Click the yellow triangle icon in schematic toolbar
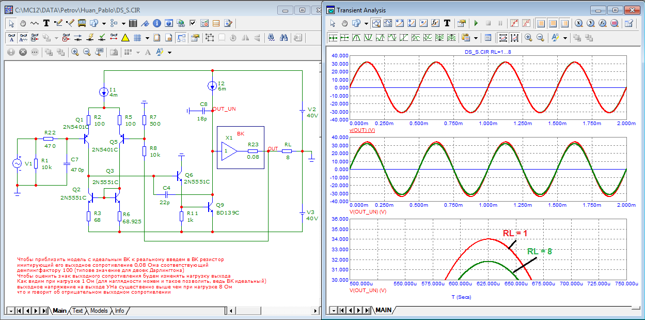Image resolution: width=645 pixels, height=320 pixels. coord(125,38)
